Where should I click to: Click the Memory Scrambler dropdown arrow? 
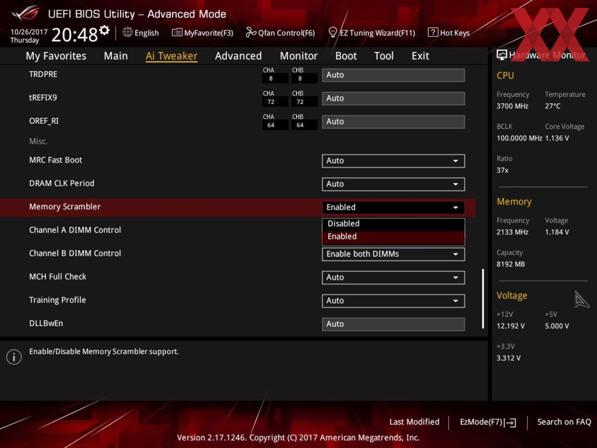click(456, 207)
